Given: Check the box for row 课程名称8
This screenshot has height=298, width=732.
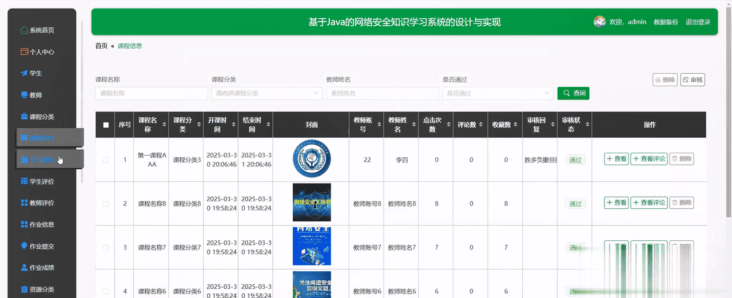Looking at the screenshot, I should (106, 204).
